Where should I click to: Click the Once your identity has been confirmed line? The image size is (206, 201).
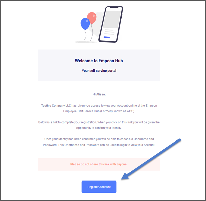point(99,139)
